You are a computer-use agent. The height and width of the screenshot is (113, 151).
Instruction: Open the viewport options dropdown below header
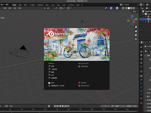(135, 12)
